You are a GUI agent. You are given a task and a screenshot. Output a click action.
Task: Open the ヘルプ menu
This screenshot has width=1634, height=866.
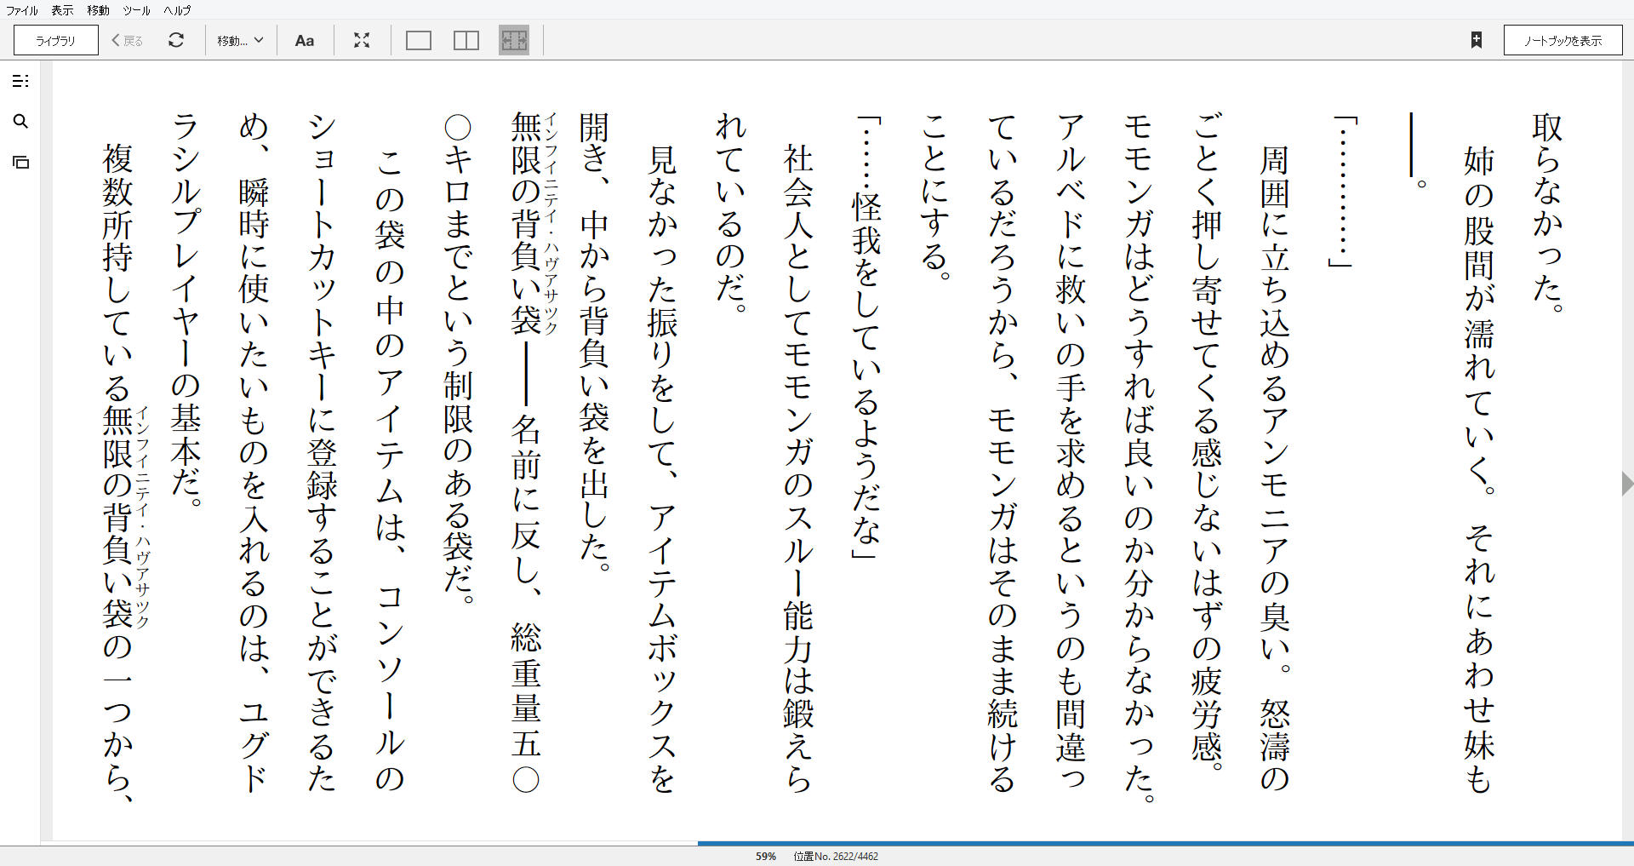(177, 10)
